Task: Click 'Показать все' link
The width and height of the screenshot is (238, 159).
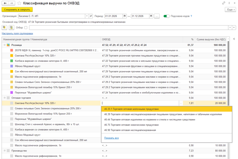Action: (111, 138)
